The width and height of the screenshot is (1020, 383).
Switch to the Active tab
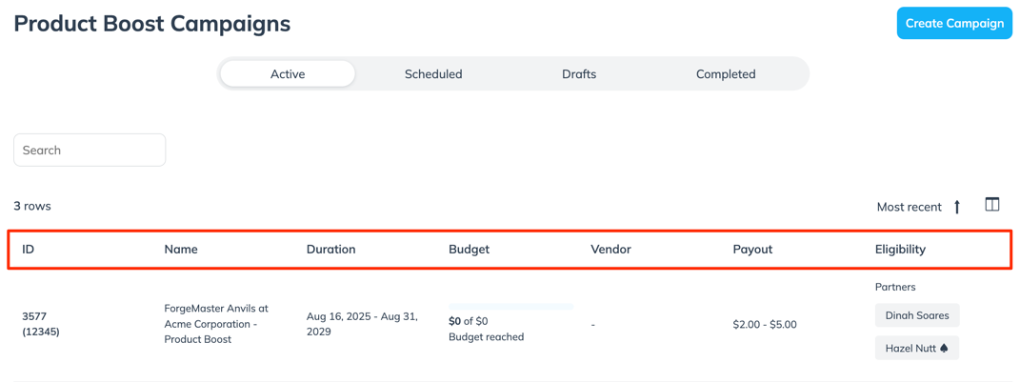coord(288,74)
